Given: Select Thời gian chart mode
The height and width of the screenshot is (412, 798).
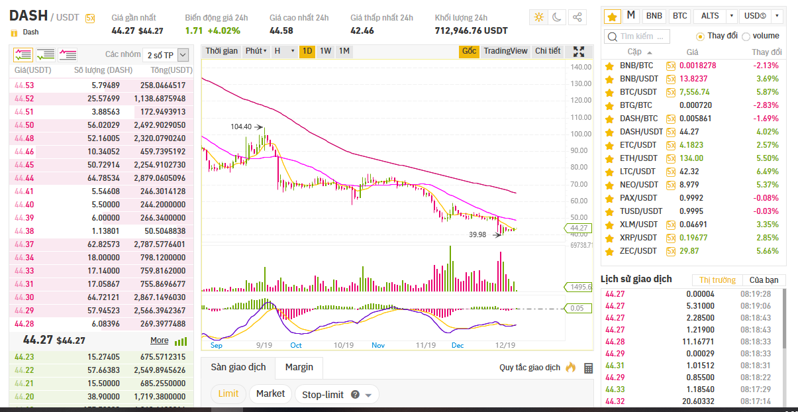Looking at the screenshot, I should click(x=221, y=51).
